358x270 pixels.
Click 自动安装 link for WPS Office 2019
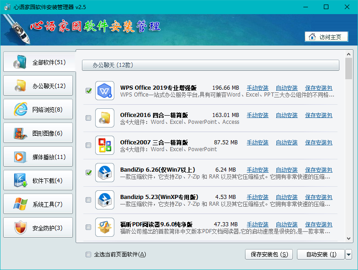click(x=287, y=88)
